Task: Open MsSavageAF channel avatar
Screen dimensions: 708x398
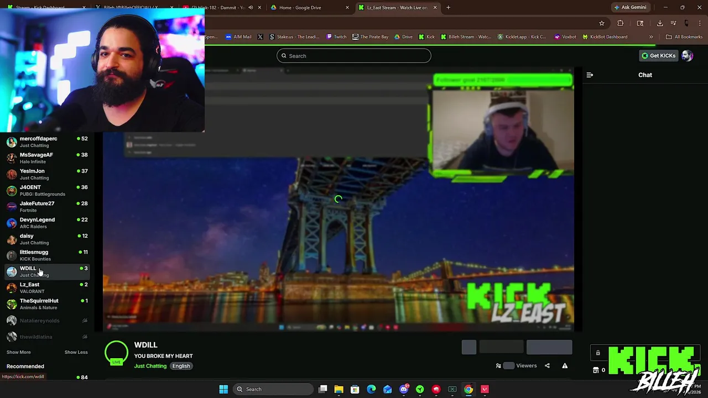Action: [12, 158]
